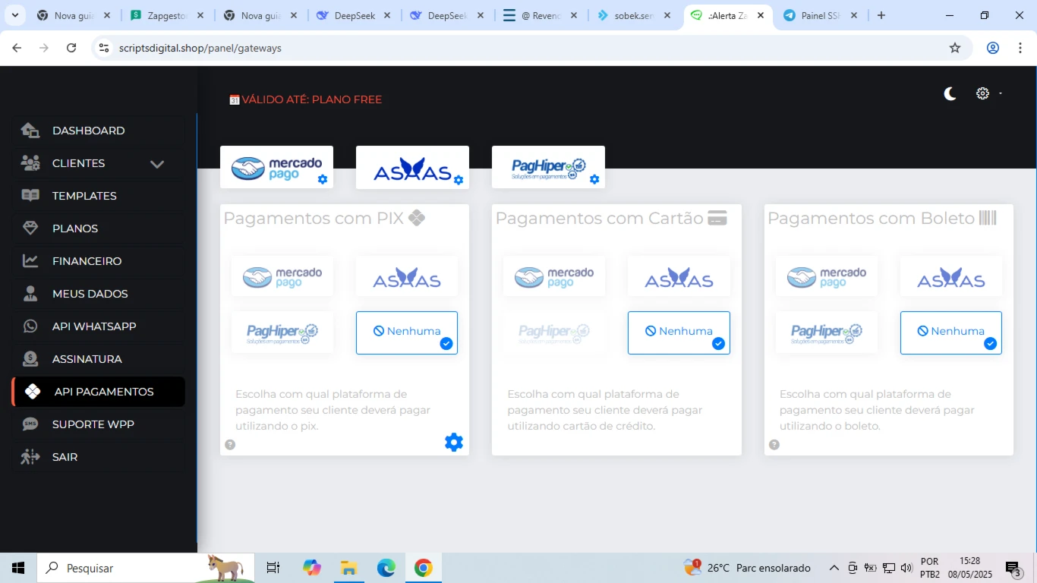This screenshot has width=1037, height=583.
Task: Click help icon in Boleto payments card
Action: tap(774, 445)
